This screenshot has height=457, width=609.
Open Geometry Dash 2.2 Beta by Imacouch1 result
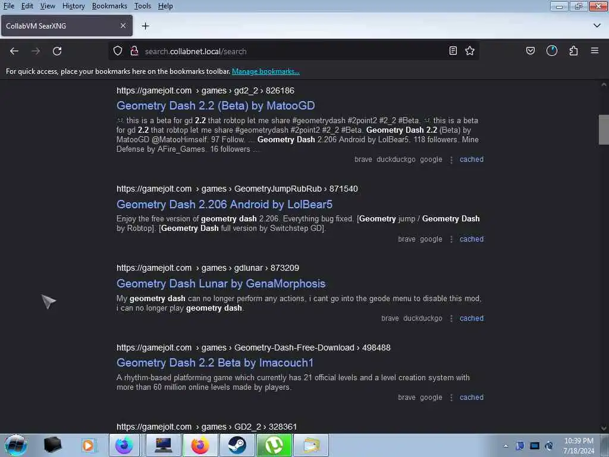215,362
